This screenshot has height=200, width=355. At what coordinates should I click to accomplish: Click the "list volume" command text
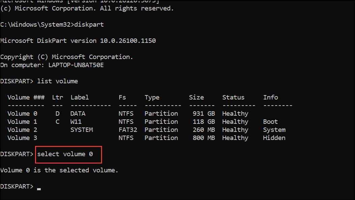pos(57,81)
